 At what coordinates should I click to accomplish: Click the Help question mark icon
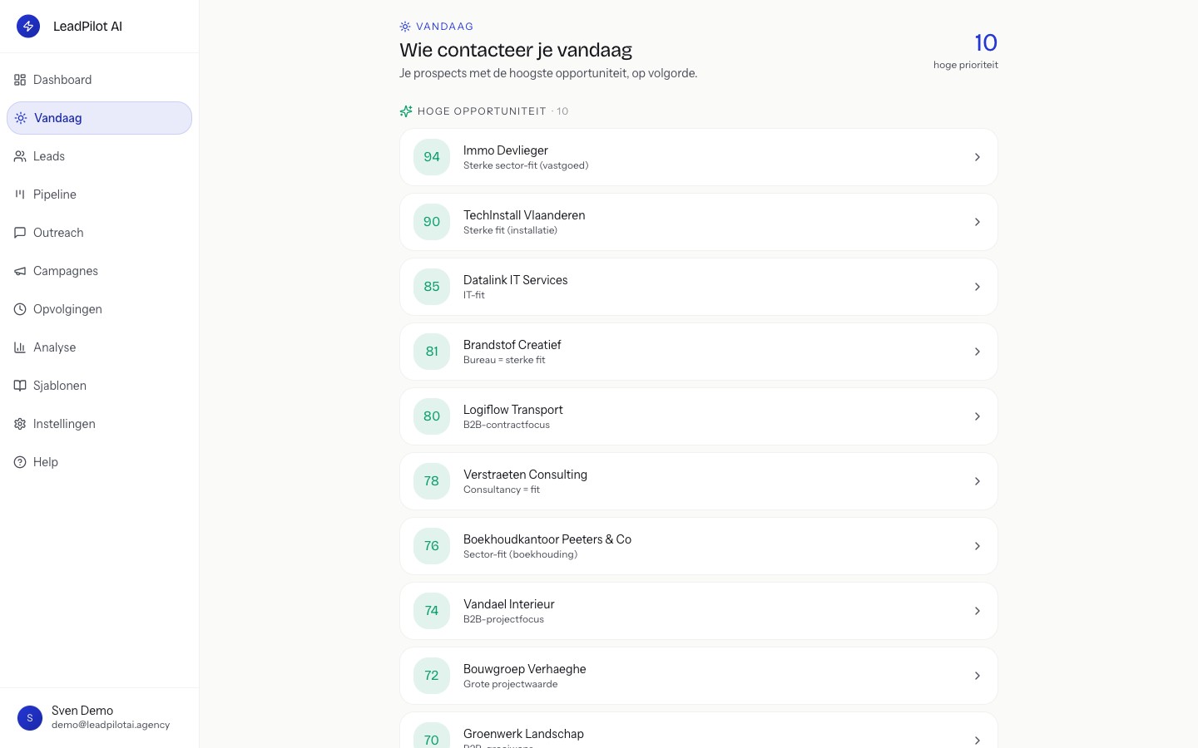coord(20,462)
